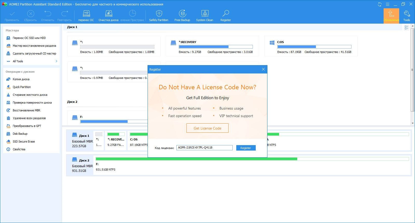Click the Операции с диском section heading
Viewport: 415px width, 223px height.
pyautogui.click(x=20, y=72)
